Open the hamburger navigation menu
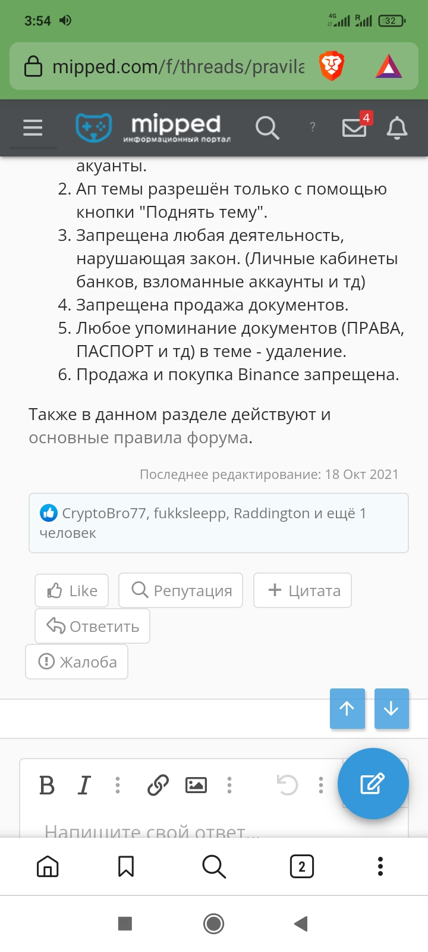Viewport: 428px width, 952px height. pos(33,127)
